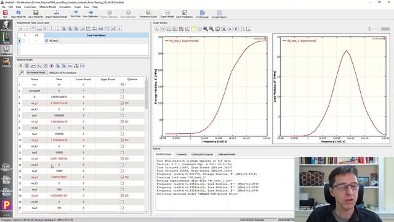This screenshot has width=394, height=222.
Task: Open the Material Model menu
Action: 48,7
